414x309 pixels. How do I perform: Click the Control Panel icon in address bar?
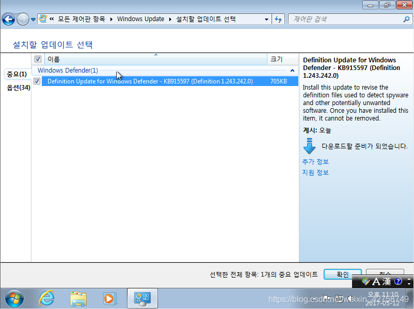[x=43, y=19]
